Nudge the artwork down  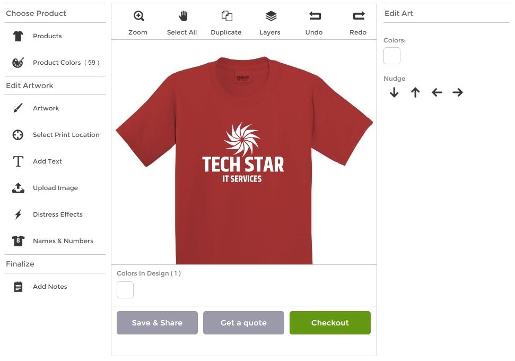click(x=394, y=92)
